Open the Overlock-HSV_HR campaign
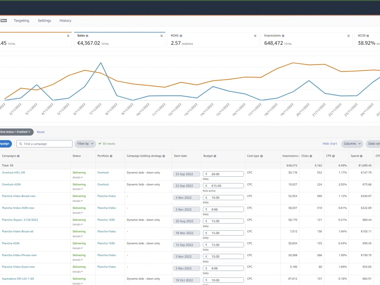 click(14, 173)
